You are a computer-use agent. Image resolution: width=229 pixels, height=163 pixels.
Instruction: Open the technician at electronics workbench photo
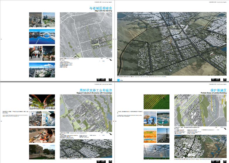tap(42, 135)
